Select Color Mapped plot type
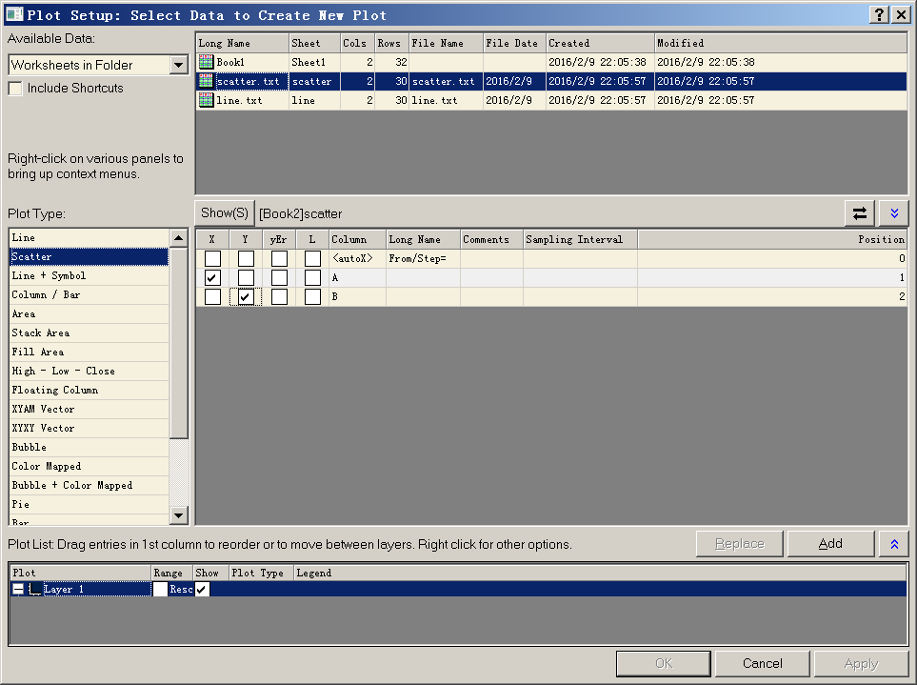The height and width of the screenshot is (685, 917). tap(90, 466)
